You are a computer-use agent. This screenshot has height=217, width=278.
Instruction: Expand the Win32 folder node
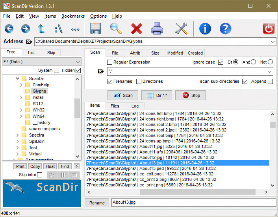[21, 110]
